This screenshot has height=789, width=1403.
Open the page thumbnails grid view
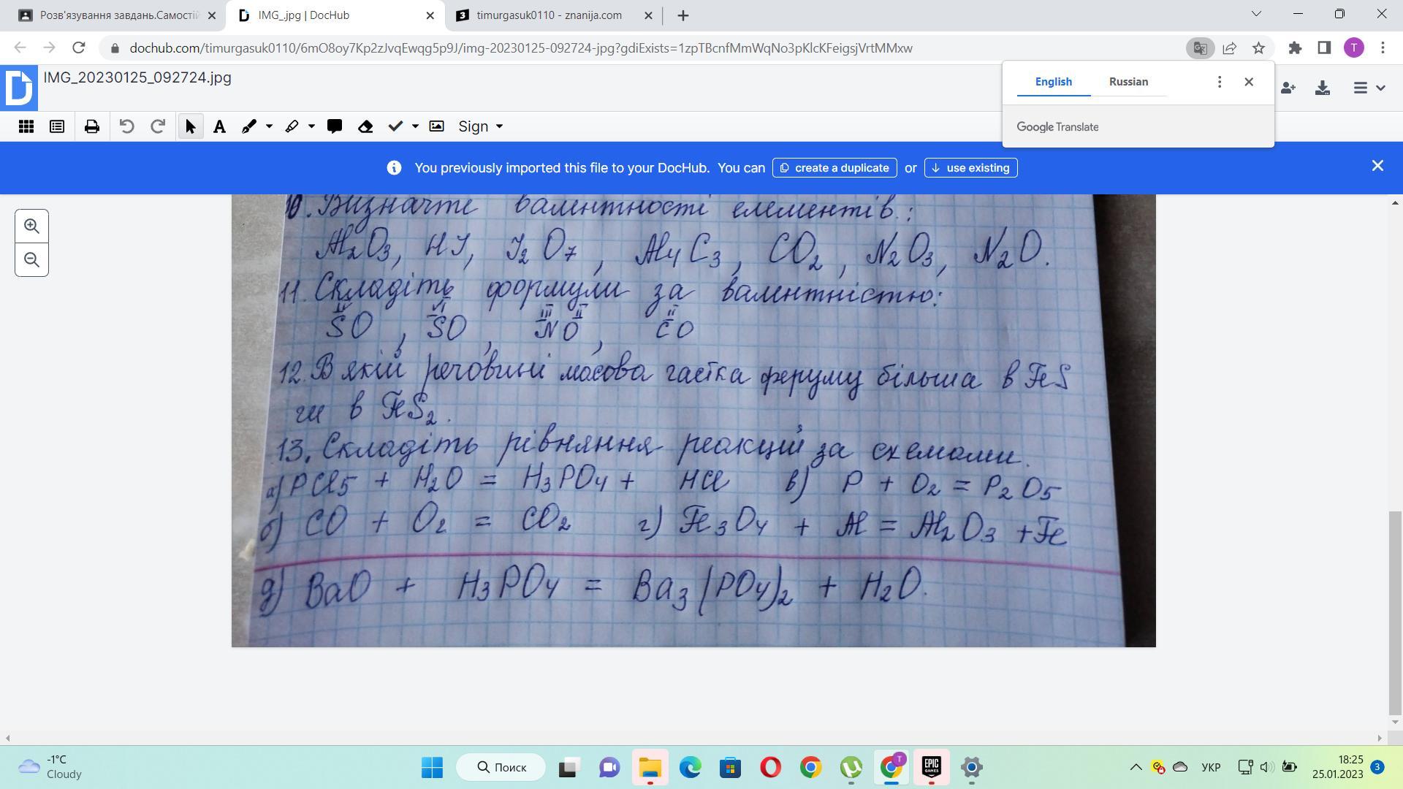[x=26, y=126]
